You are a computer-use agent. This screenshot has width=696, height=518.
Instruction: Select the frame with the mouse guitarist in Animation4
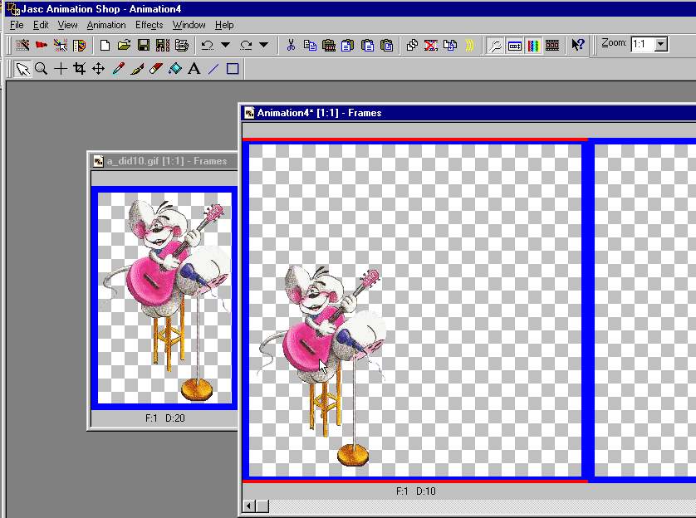coord(415,310)
